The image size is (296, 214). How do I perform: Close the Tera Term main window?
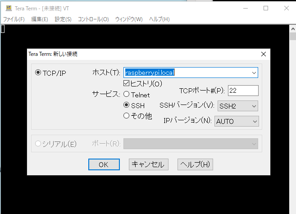click(x=287, y=8)
